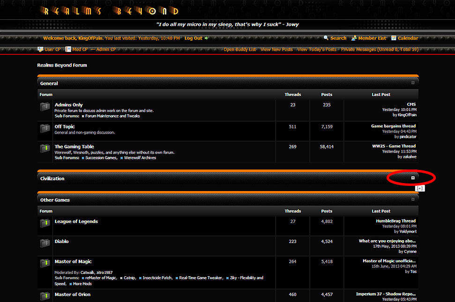Click the Calendar icon in header

coord(394,38)
